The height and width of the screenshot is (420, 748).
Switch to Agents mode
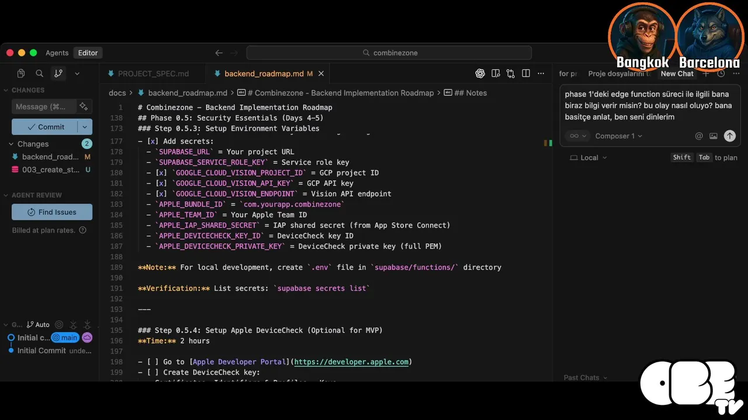57,52
